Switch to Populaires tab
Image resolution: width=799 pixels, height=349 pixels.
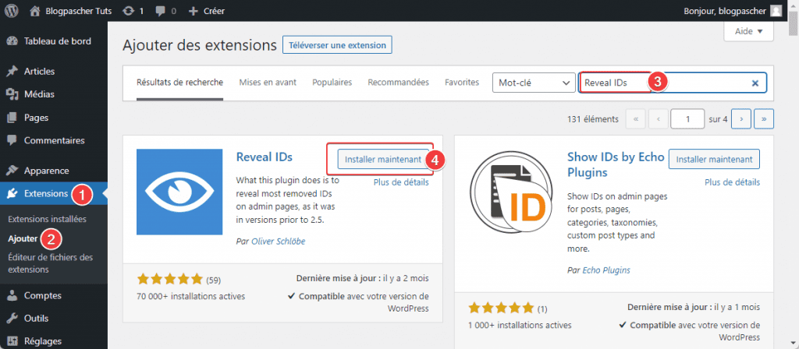coord(332,83)
